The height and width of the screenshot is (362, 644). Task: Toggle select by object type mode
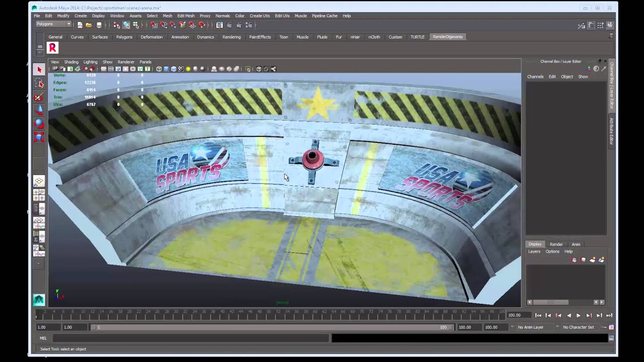[x=126, y=25]
